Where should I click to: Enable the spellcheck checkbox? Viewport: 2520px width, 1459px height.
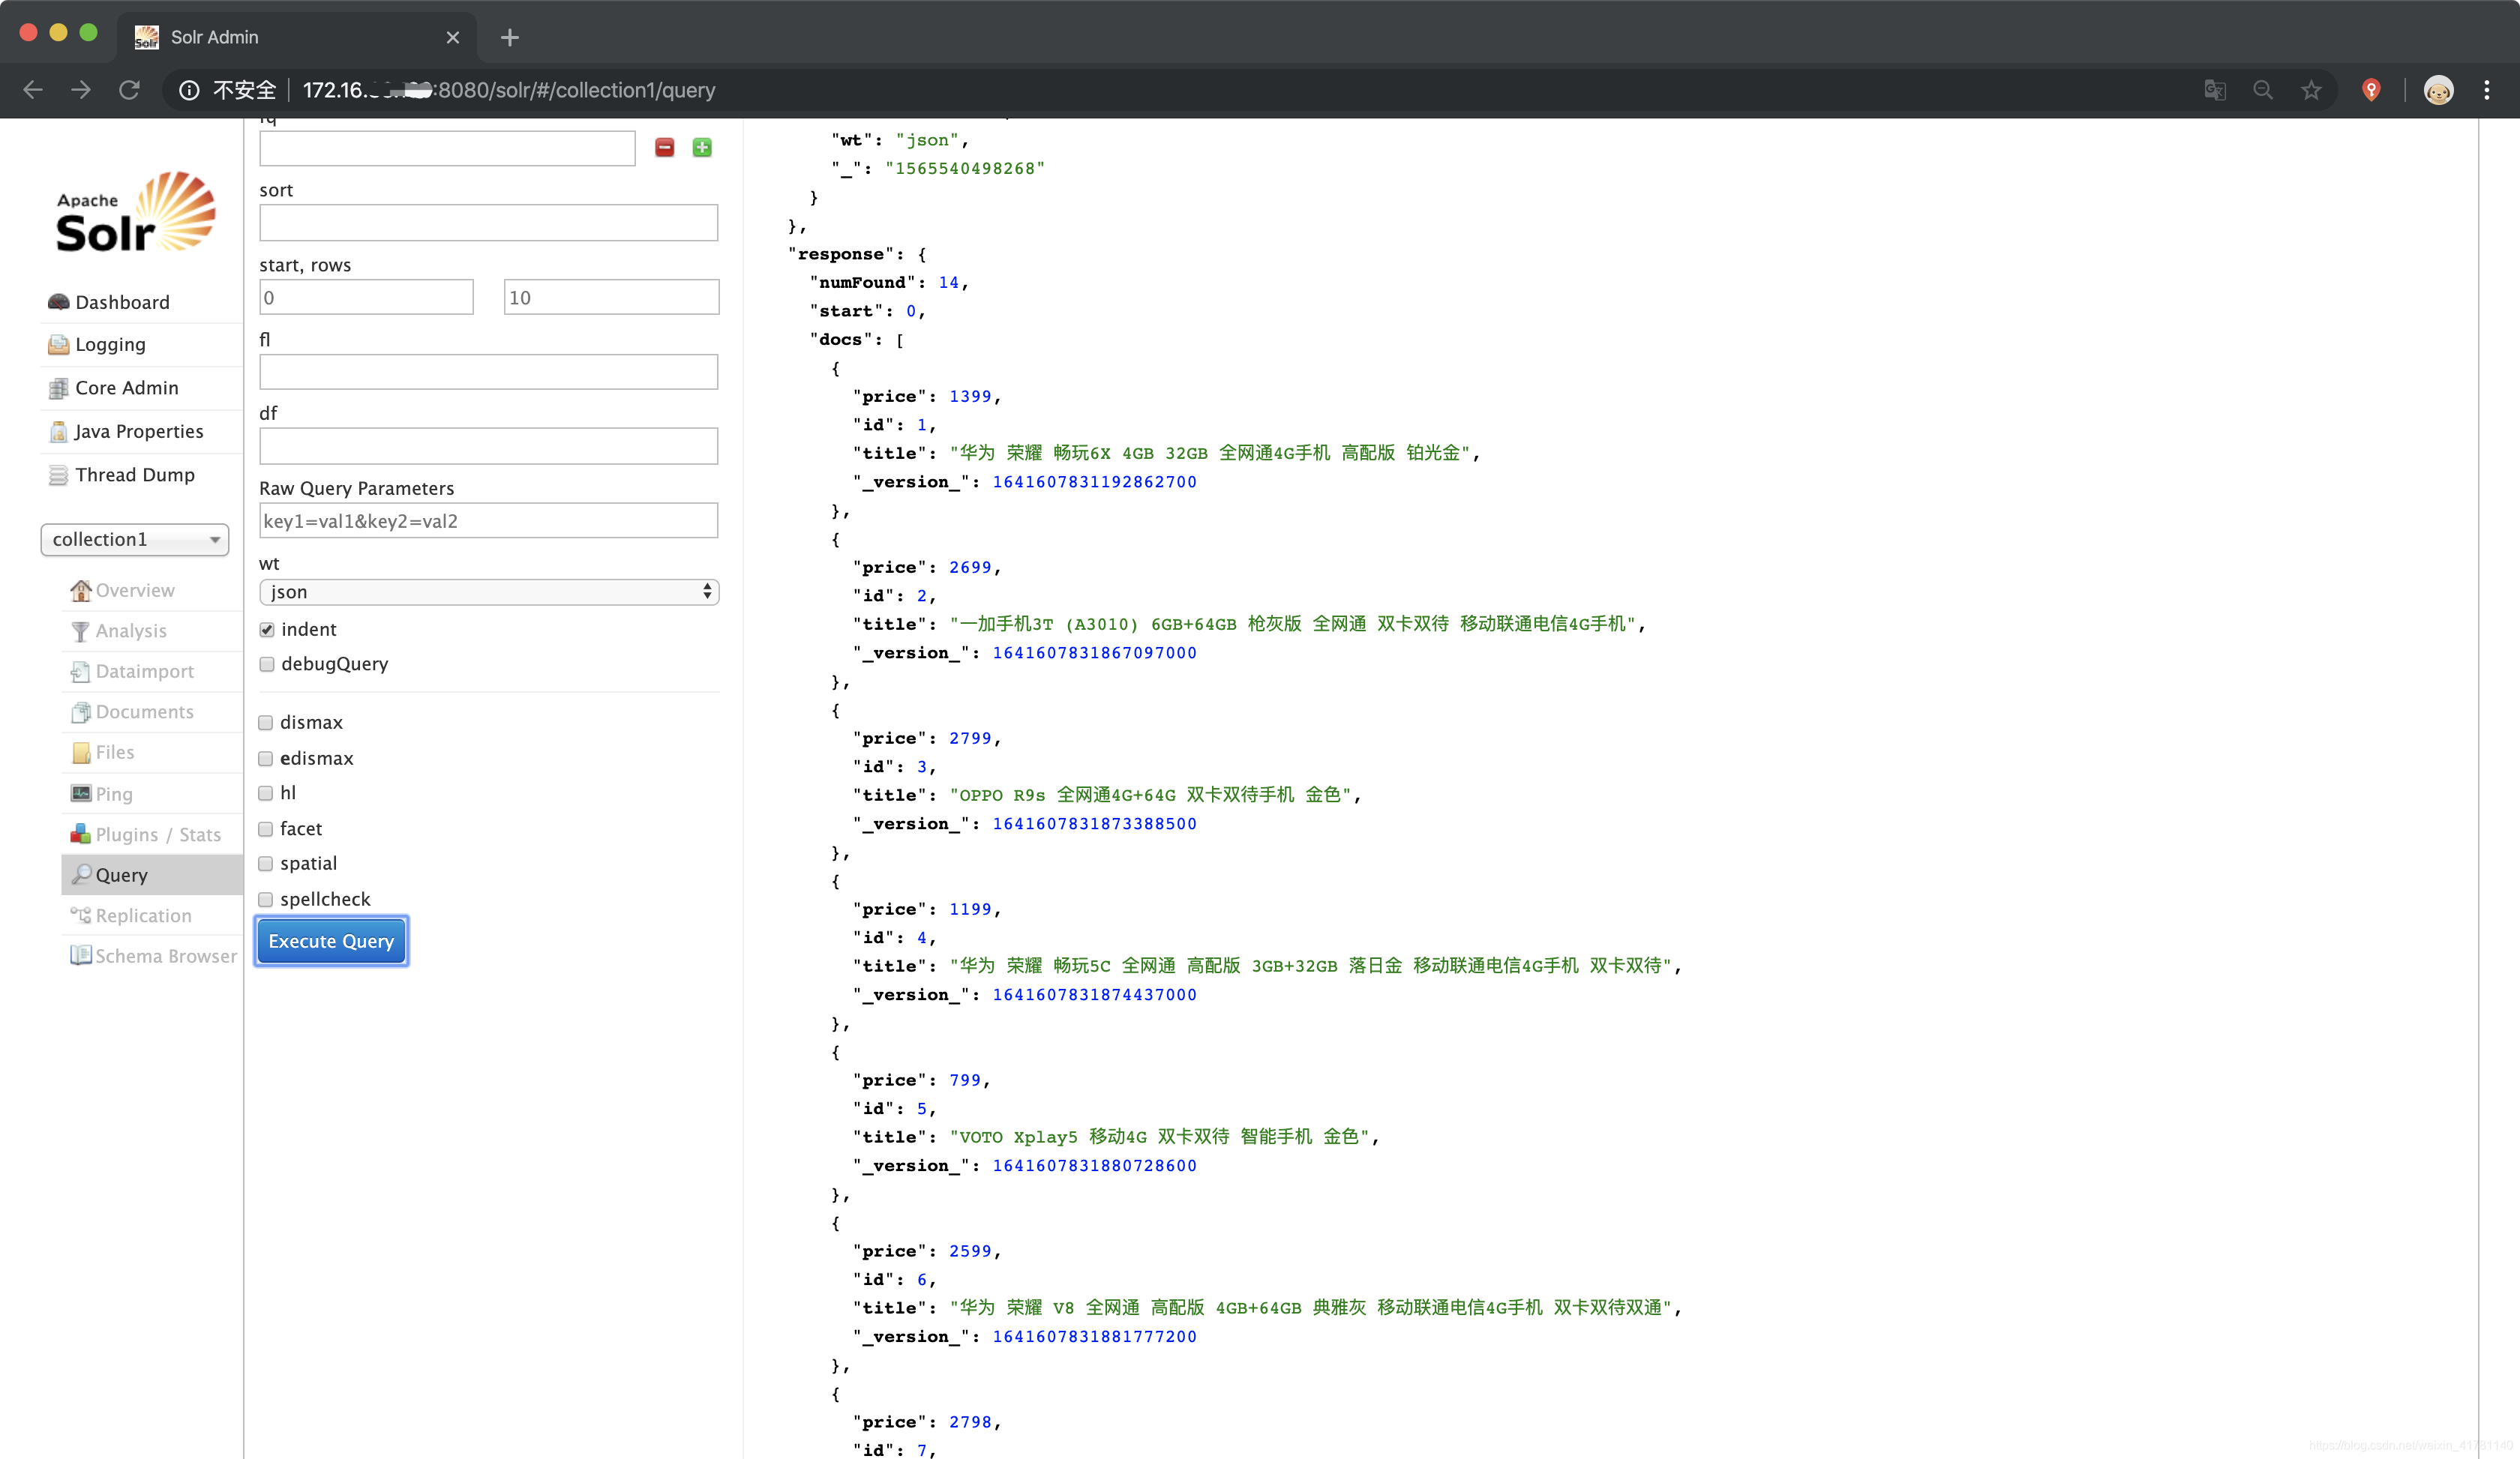pyautogui.click(x=266, y=900)
